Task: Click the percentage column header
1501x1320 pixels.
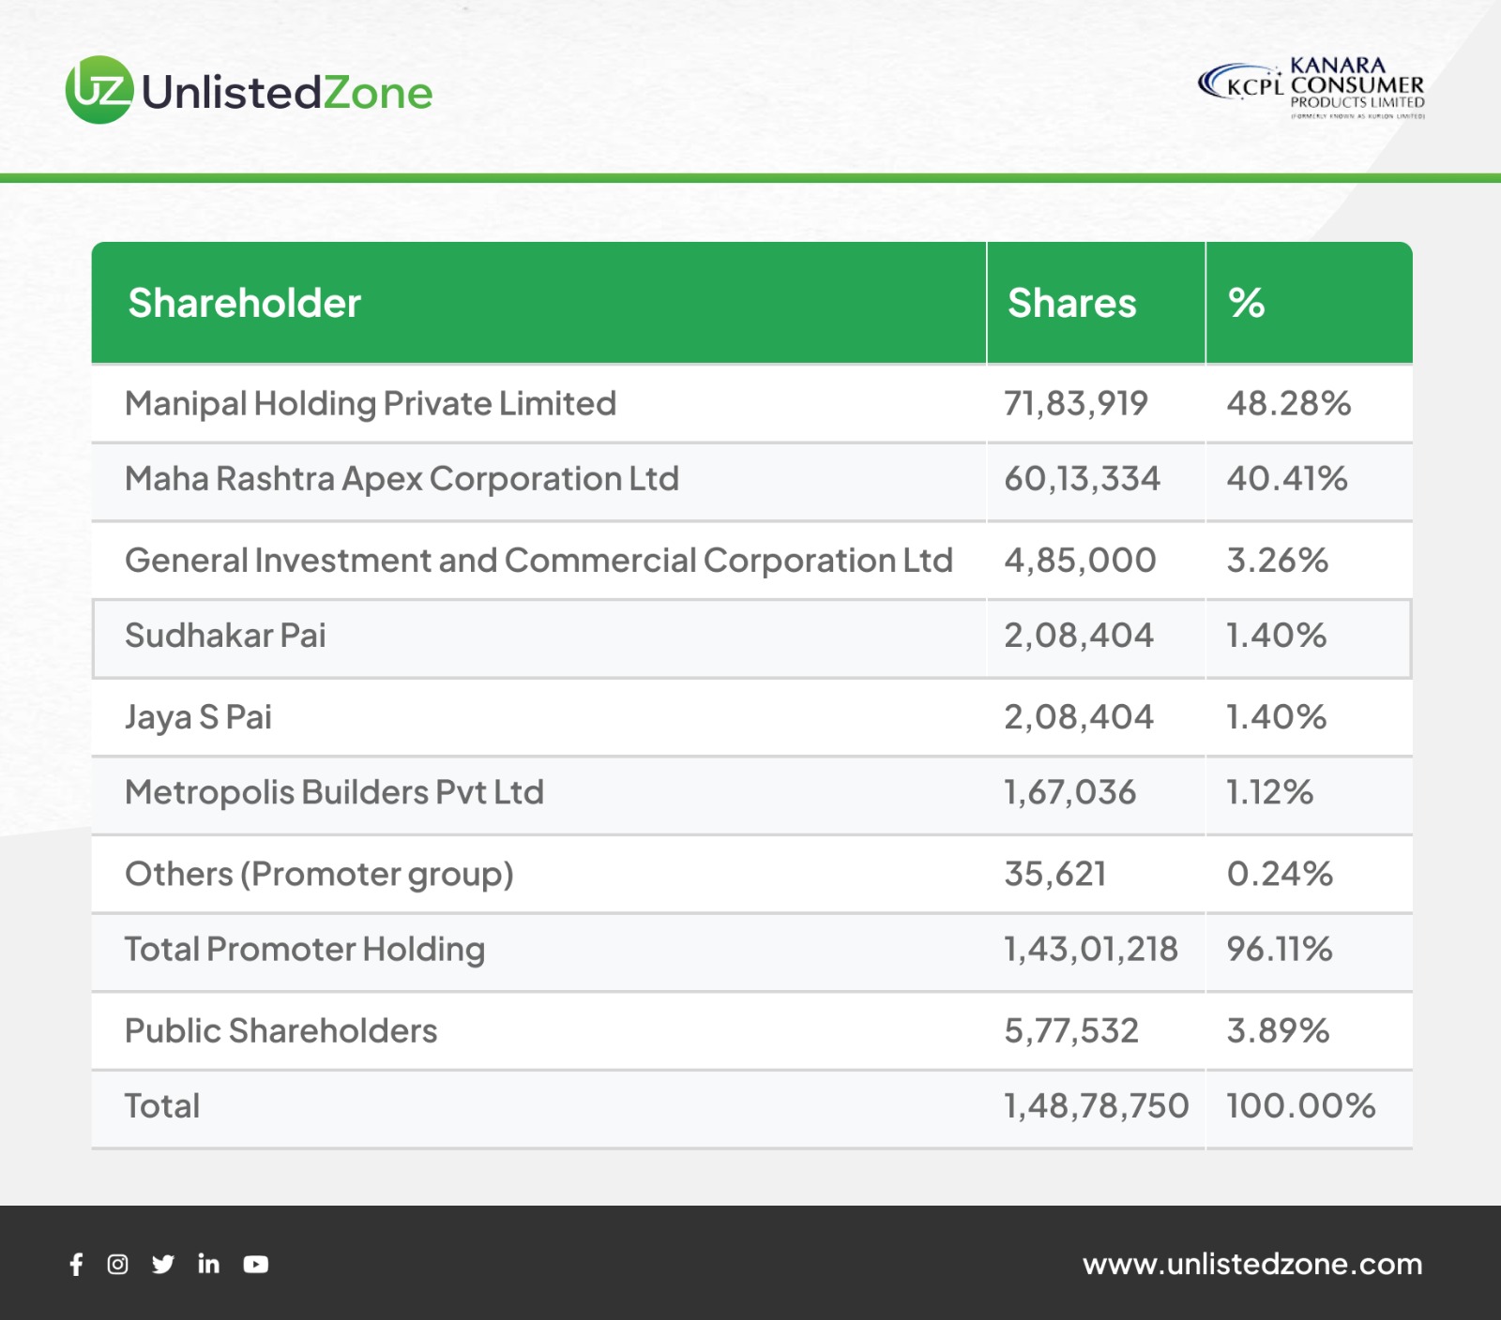Action: 1247,303
